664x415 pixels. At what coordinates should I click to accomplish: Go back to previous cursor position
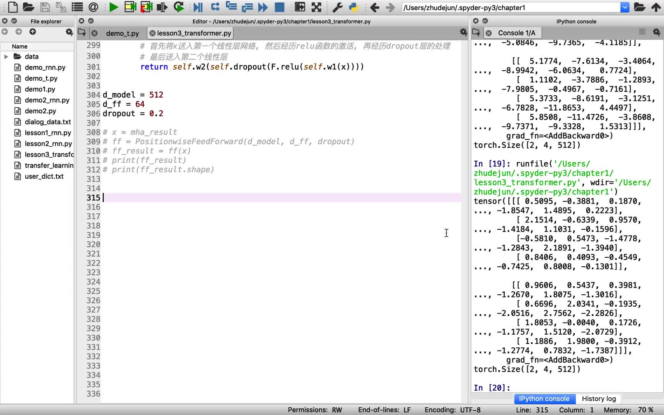(374, 7)
